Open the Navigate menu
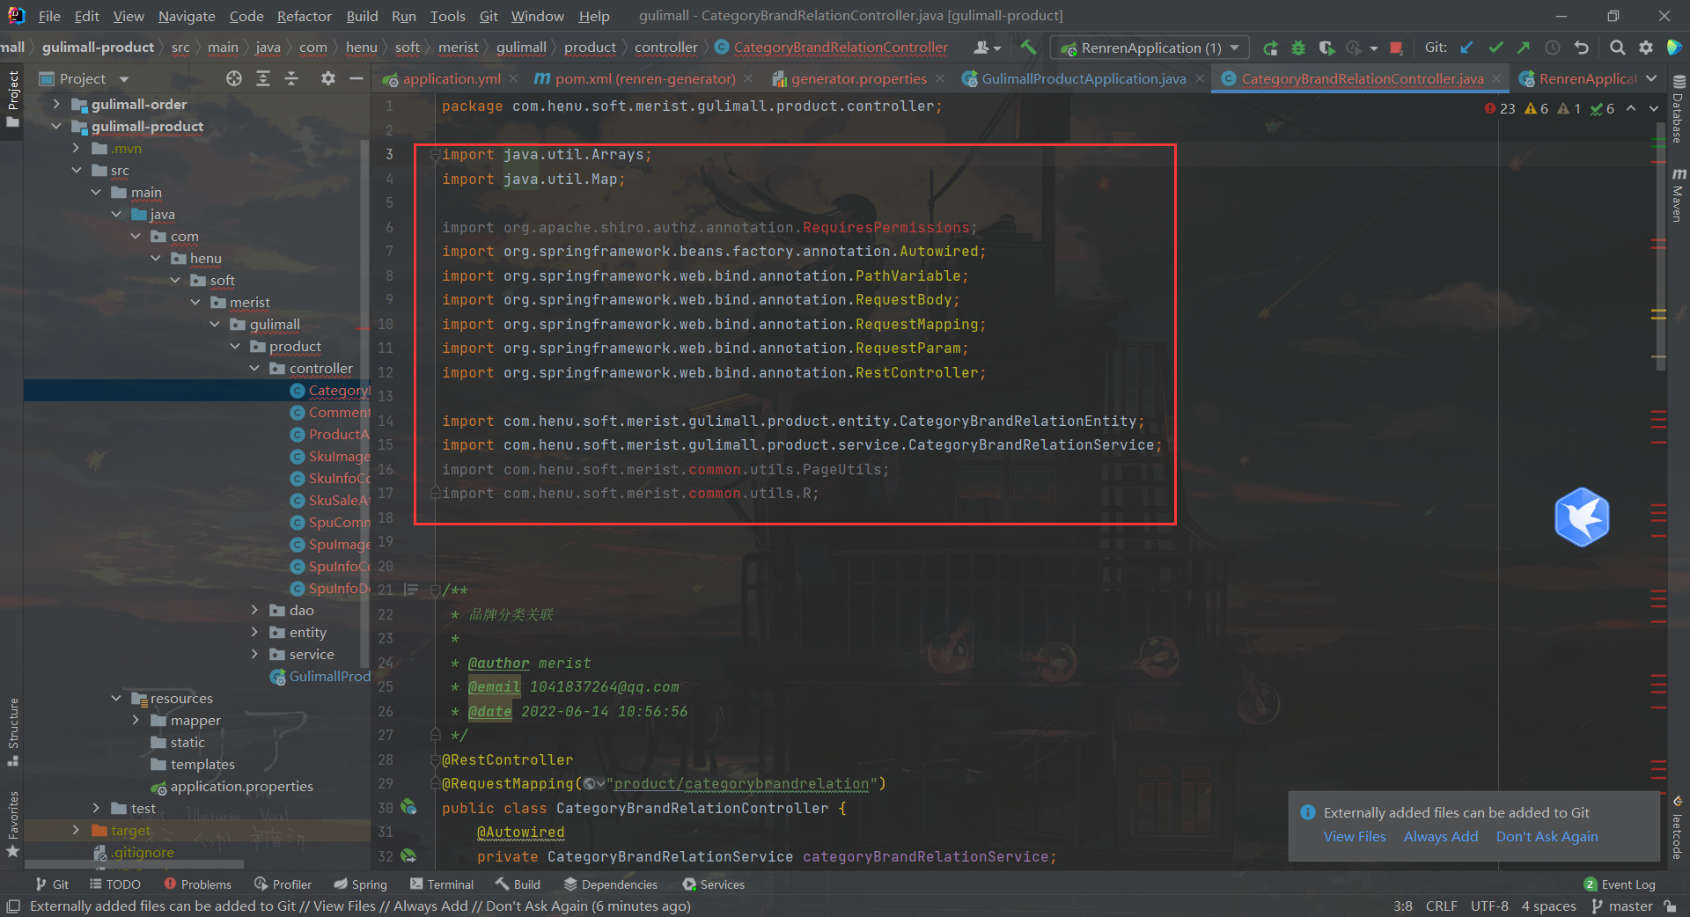 (187, 16)
